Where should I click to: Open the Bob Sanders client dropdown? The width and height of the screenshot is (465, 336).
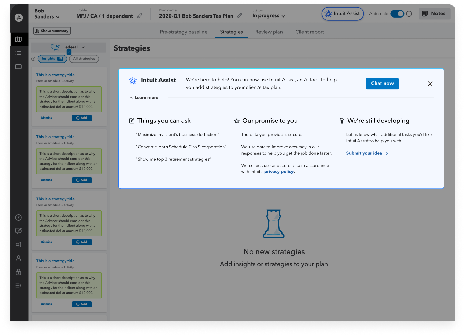coord(47,14)
